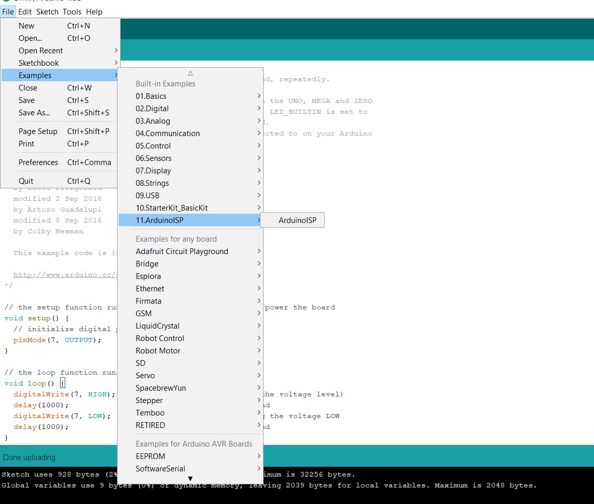This screenshot has height=504, width=594.
Task: Expand the 06.Sensors examples
Action: [x=191, y=158]
